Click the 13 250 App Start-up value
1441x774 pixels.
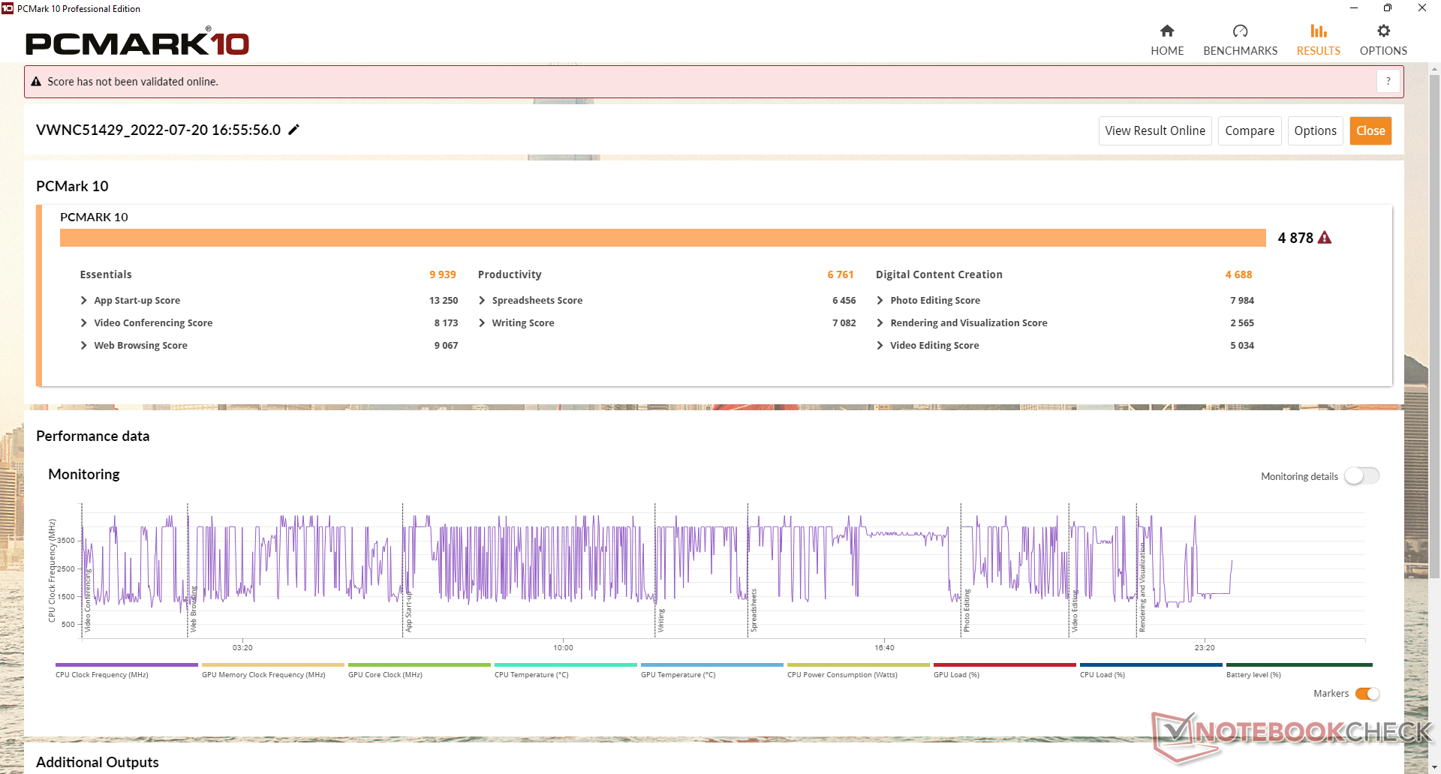click(x=444, y=300)
